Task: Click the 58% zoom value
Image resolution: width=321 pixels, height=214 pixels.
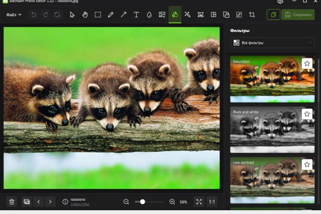Action: [183, 202]
